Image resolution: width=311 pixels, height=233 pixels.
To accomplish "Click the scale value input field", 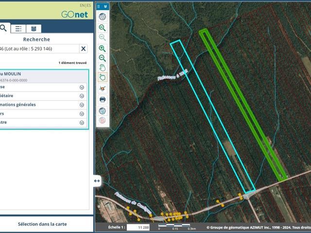I will point(138,227).
